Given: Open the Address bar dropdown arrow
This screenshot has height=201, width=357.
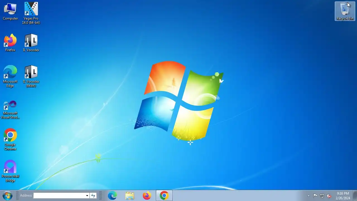Looking at the screenshot, I should 87,195.
